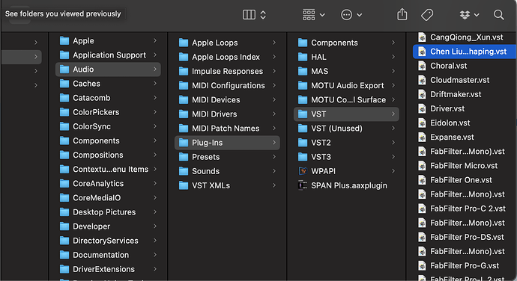Open the group-by grid options icon
Screen dimensions: 517x281
[x=309, y=15]
